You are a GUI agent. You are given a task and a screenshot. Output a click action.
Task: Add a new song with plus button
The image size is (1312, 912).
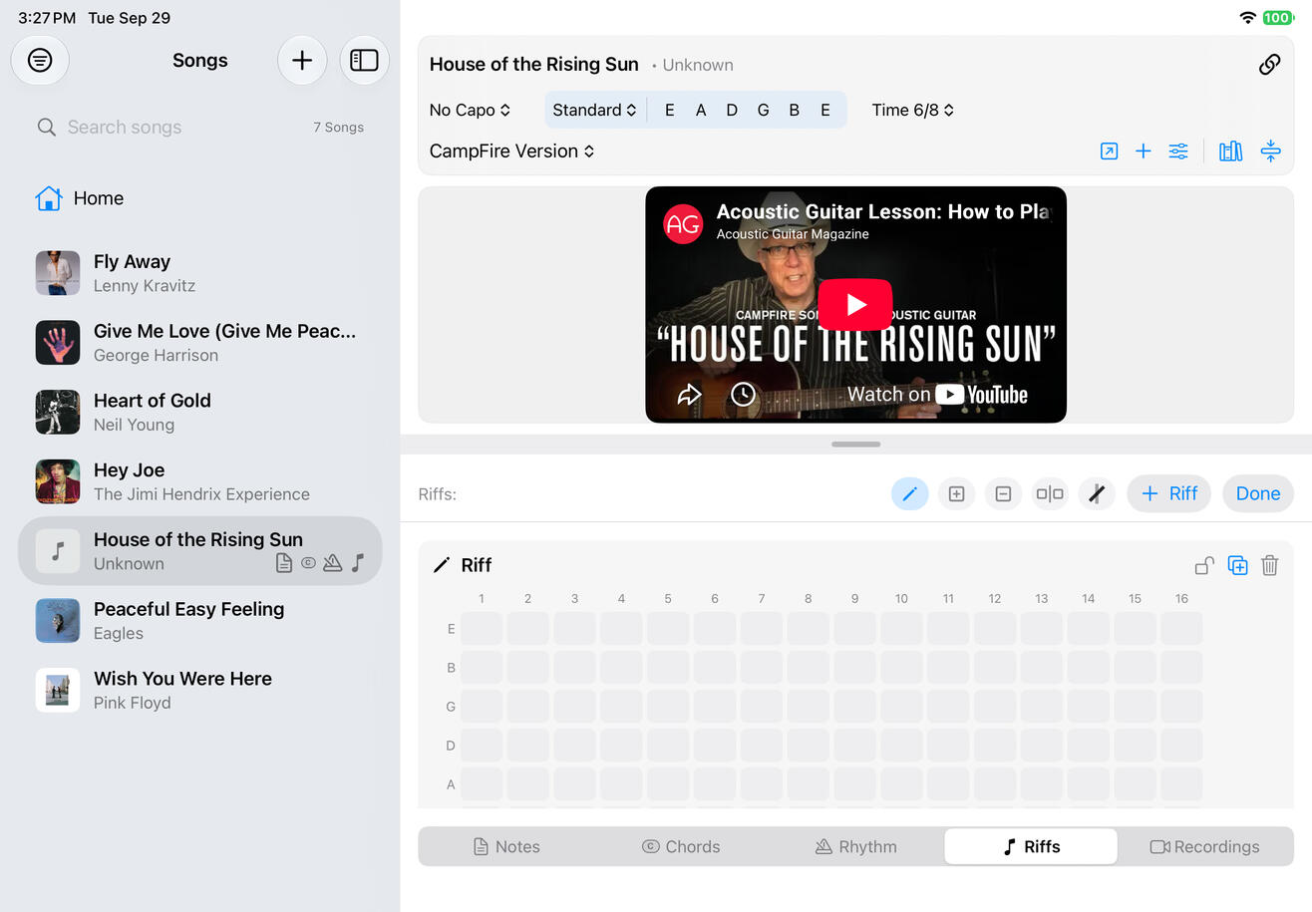tap(302, 61)
